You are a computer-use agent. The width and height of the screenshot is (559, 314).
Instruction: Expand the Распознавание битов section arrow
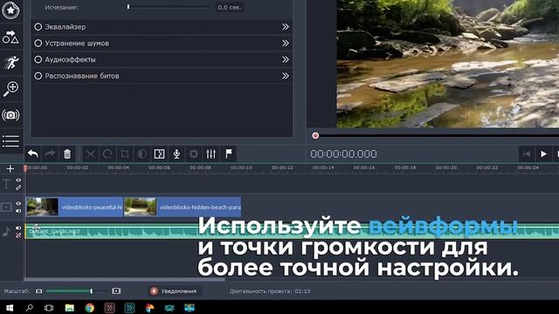pos(286,76)
